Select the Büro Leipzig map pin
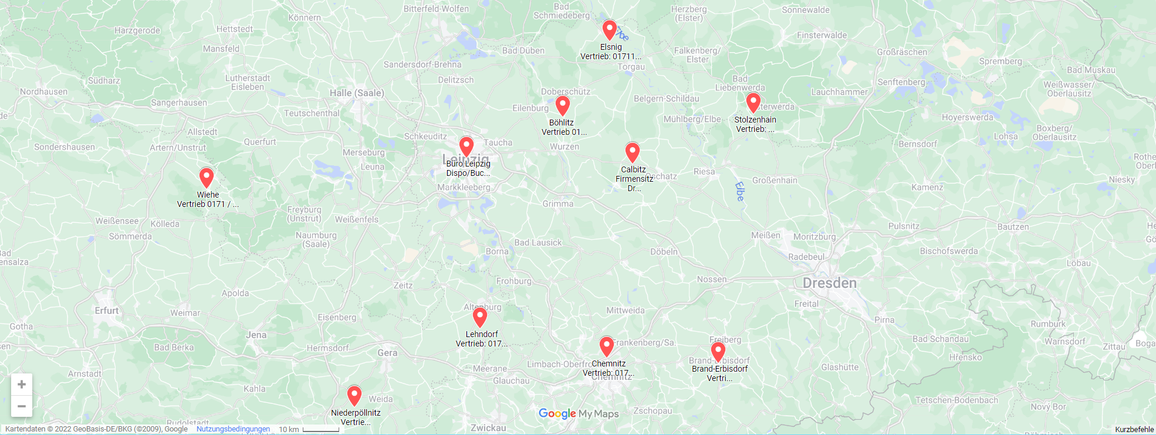 pyautogui.click(x=467, y=147)
